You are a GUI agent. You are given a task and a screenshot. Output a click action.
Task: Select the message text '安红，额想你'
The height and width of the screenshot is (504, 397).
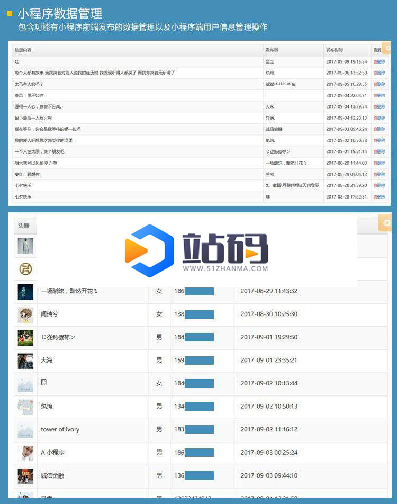click(27, 174)
